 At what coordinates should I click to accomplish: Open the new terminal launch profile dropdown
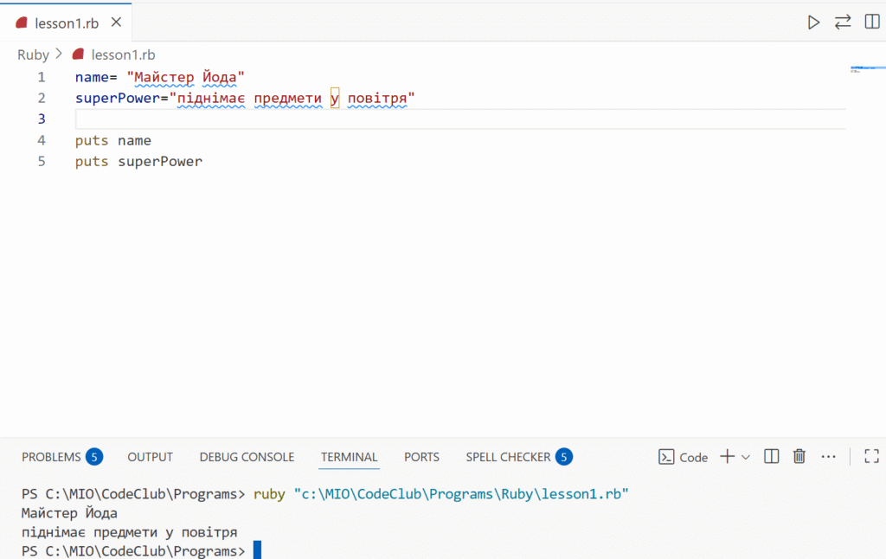click(x=746, y=457)
